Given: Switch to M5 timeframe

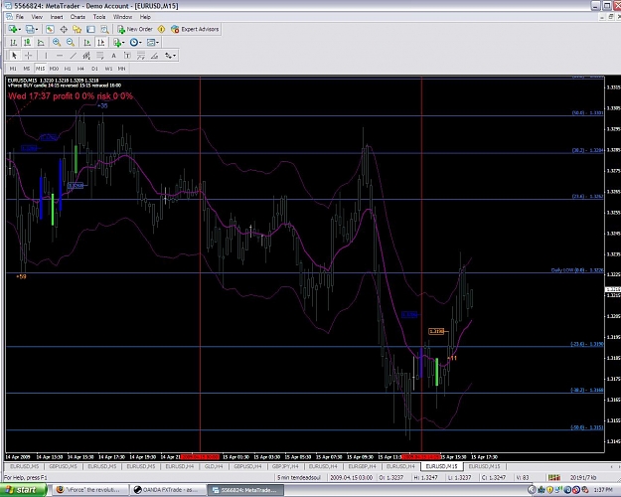Looking at the screenshot, I should click(27, 69).
